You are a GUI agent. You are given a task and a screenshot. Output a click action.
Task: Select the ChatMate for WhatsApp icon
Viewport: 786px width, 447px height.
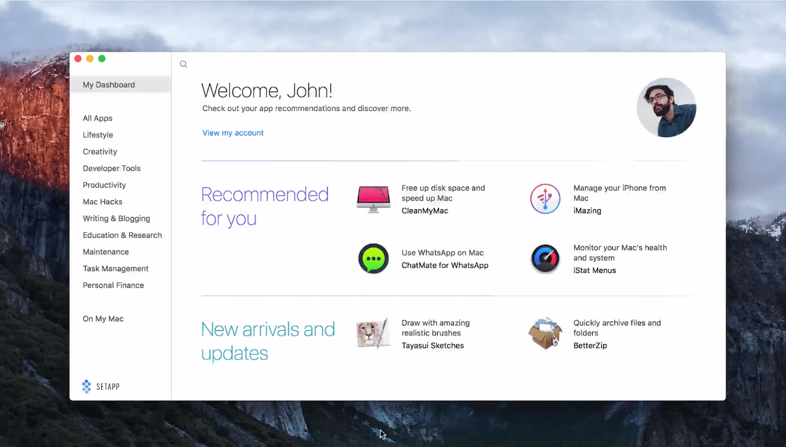(373, 258)
